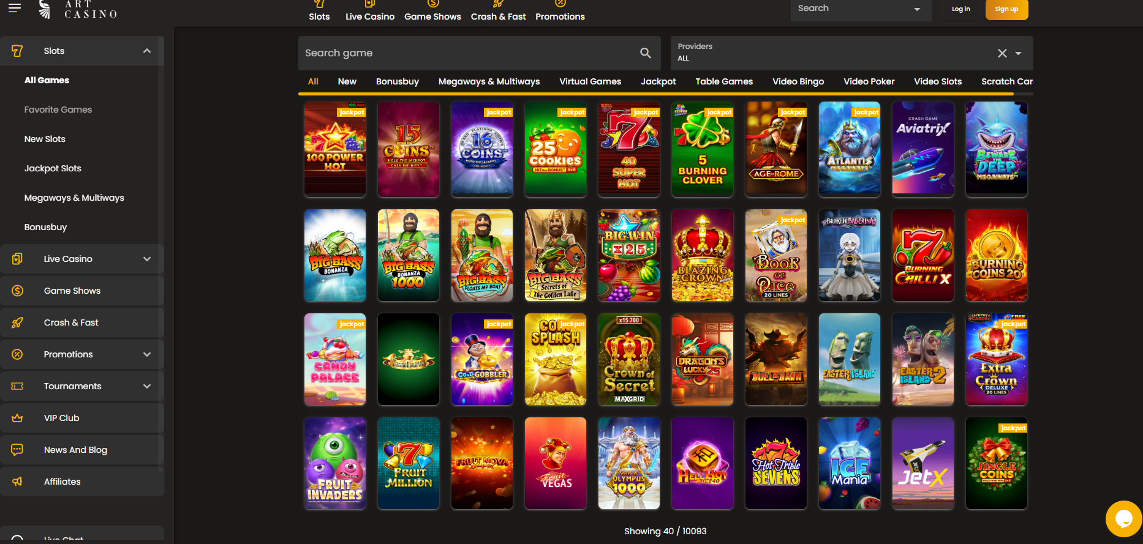This screenshot has height=544, width=1143.
Task: Open the Table Games tab
Action: point(724,81)
